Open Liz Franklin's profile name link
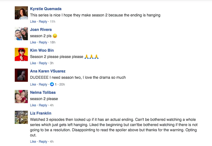The width and height of the screenshot is (212, 146). click(41, 113)
